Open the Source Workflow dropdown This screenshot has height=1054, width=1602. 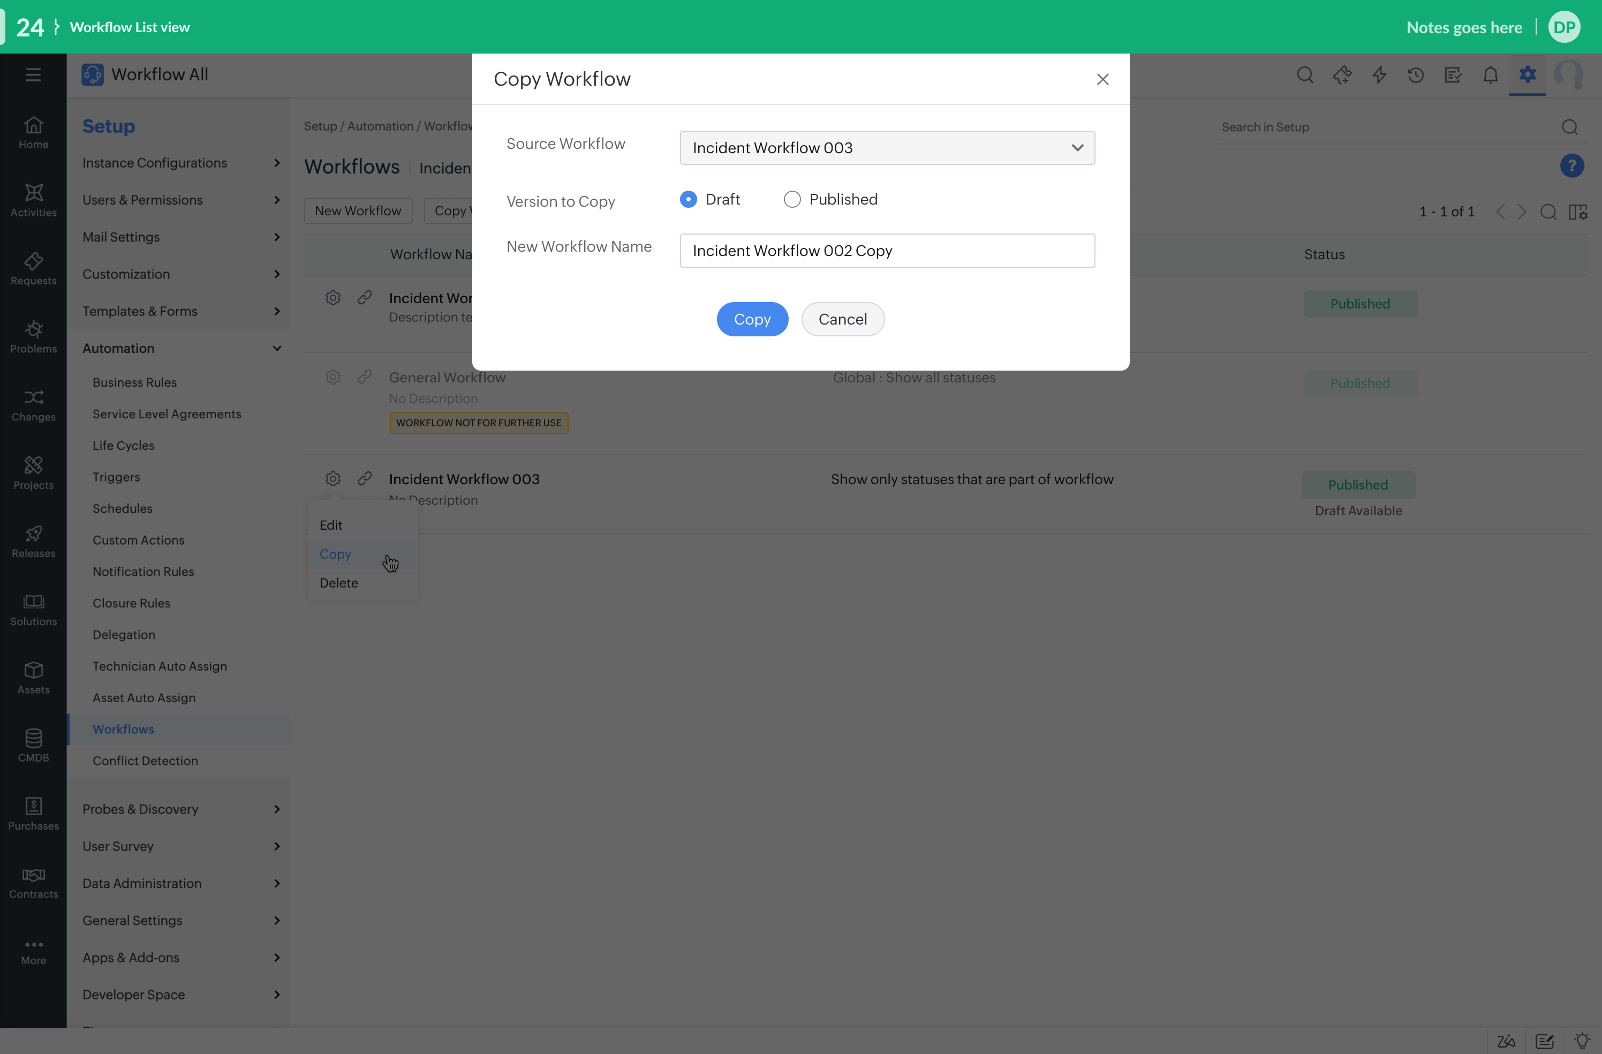click(x=887, y=147)
